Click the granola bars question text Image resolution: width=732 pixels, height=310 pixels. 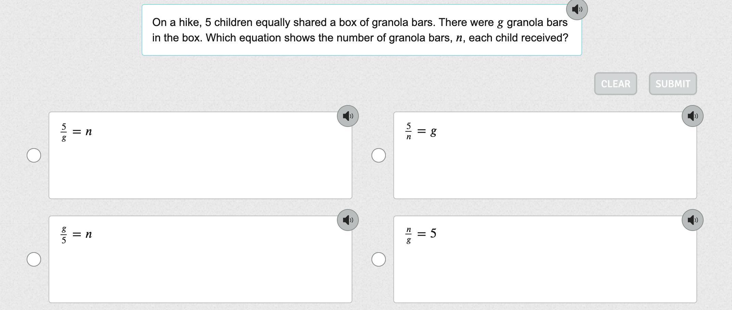click(x=360, y=30)
